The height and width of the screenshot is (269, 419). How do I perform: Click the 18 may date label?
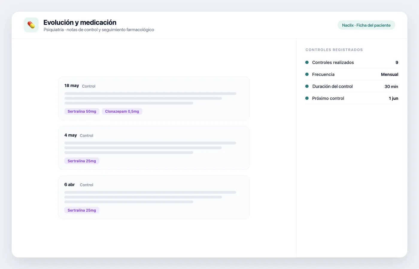point(72,85)
